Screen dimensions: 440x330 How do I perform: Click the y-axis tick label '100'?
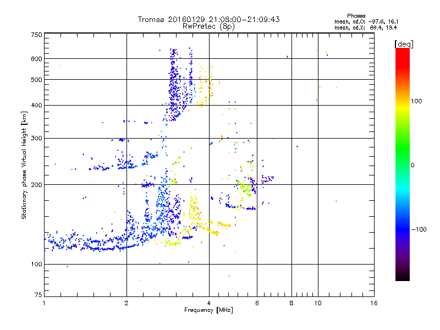(x=36, y=264)
